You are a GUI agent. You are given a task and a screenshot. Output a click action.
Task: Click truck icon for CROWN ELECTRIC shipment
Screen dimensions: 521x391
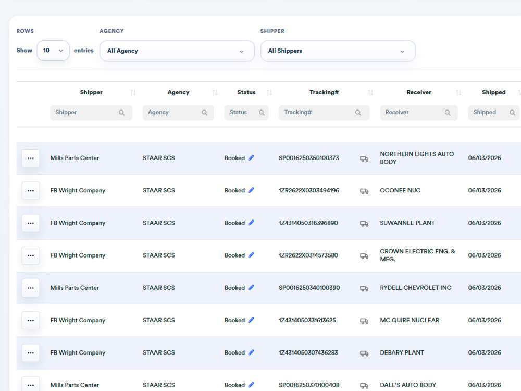coord(364,256)
